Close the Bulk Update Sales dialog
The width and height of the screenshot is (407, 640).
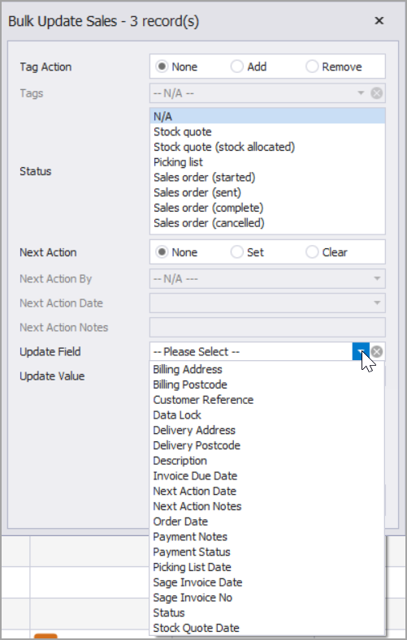point(379,21)
